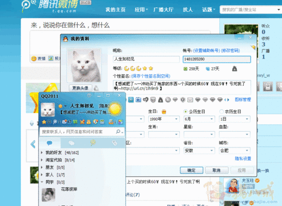Click the image upload icon in Weibo compose box
The width and height of the screenshot is (282, 206).
51,59
